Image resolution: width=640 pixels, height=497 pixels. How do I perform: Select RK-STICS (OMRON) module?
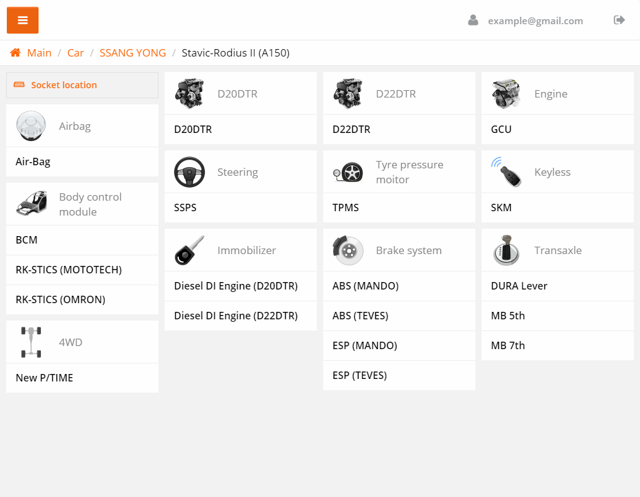(x=60, y=299)
